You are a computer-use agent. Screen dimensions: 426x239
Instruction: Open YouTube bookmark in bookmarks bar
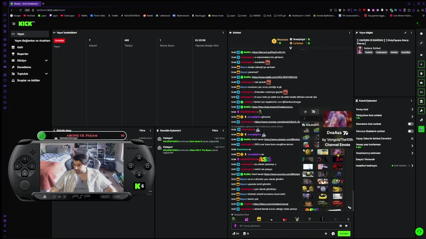tap(29, 16)
